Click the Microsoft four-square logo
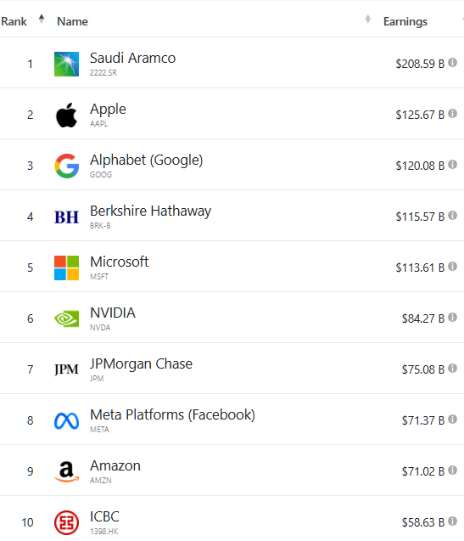Viewport: 464px width, 541px height. pyautogui.click(x=66, y=268)
